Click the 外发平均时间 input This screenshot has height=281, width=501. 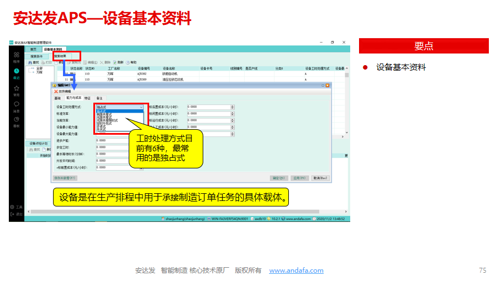coord(113,161)
